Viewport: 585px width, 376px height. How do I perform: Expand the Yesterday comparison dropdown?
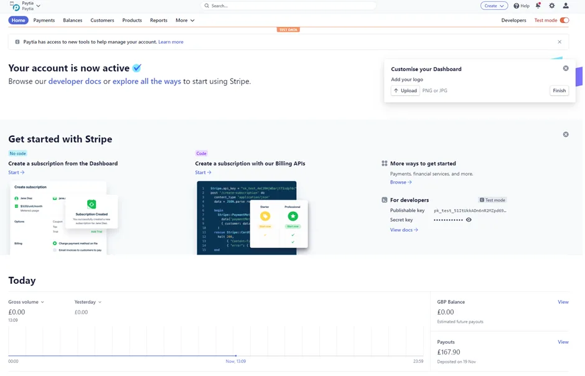[x=88, y=302]
